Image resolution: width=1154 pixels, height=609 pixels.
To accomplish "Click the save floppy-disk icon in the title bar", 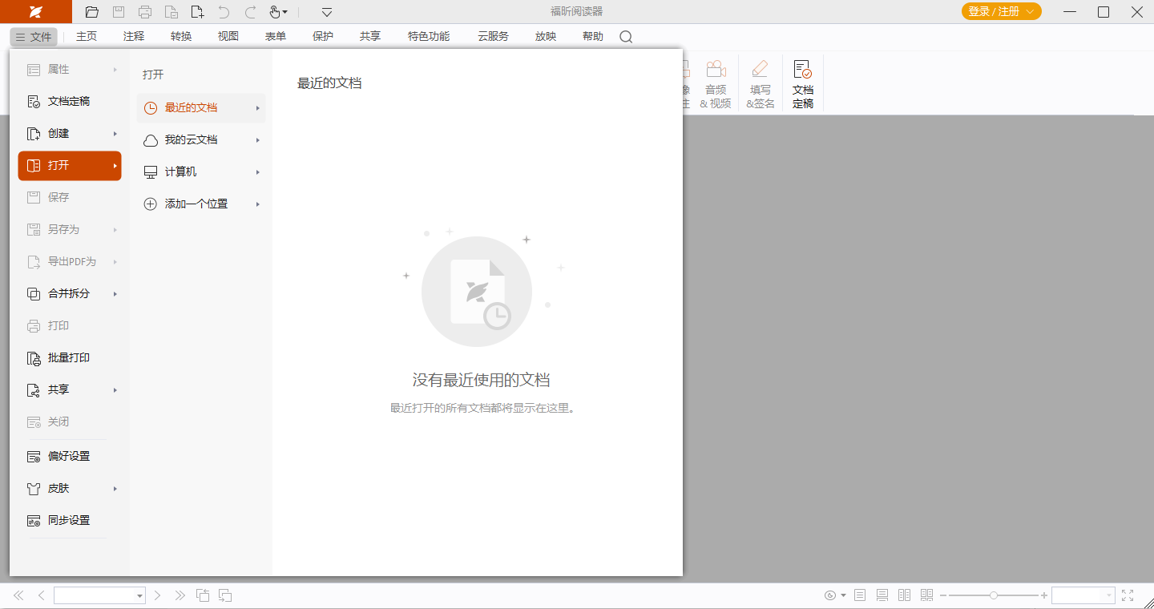I will click(119, 12).
